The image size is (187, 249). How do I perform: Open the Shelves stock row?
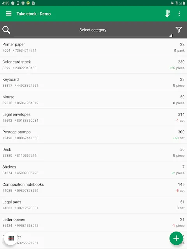(93, 170)
